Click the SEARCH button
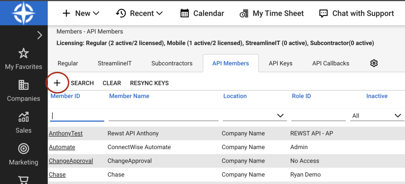 click(x=82, y=83)
